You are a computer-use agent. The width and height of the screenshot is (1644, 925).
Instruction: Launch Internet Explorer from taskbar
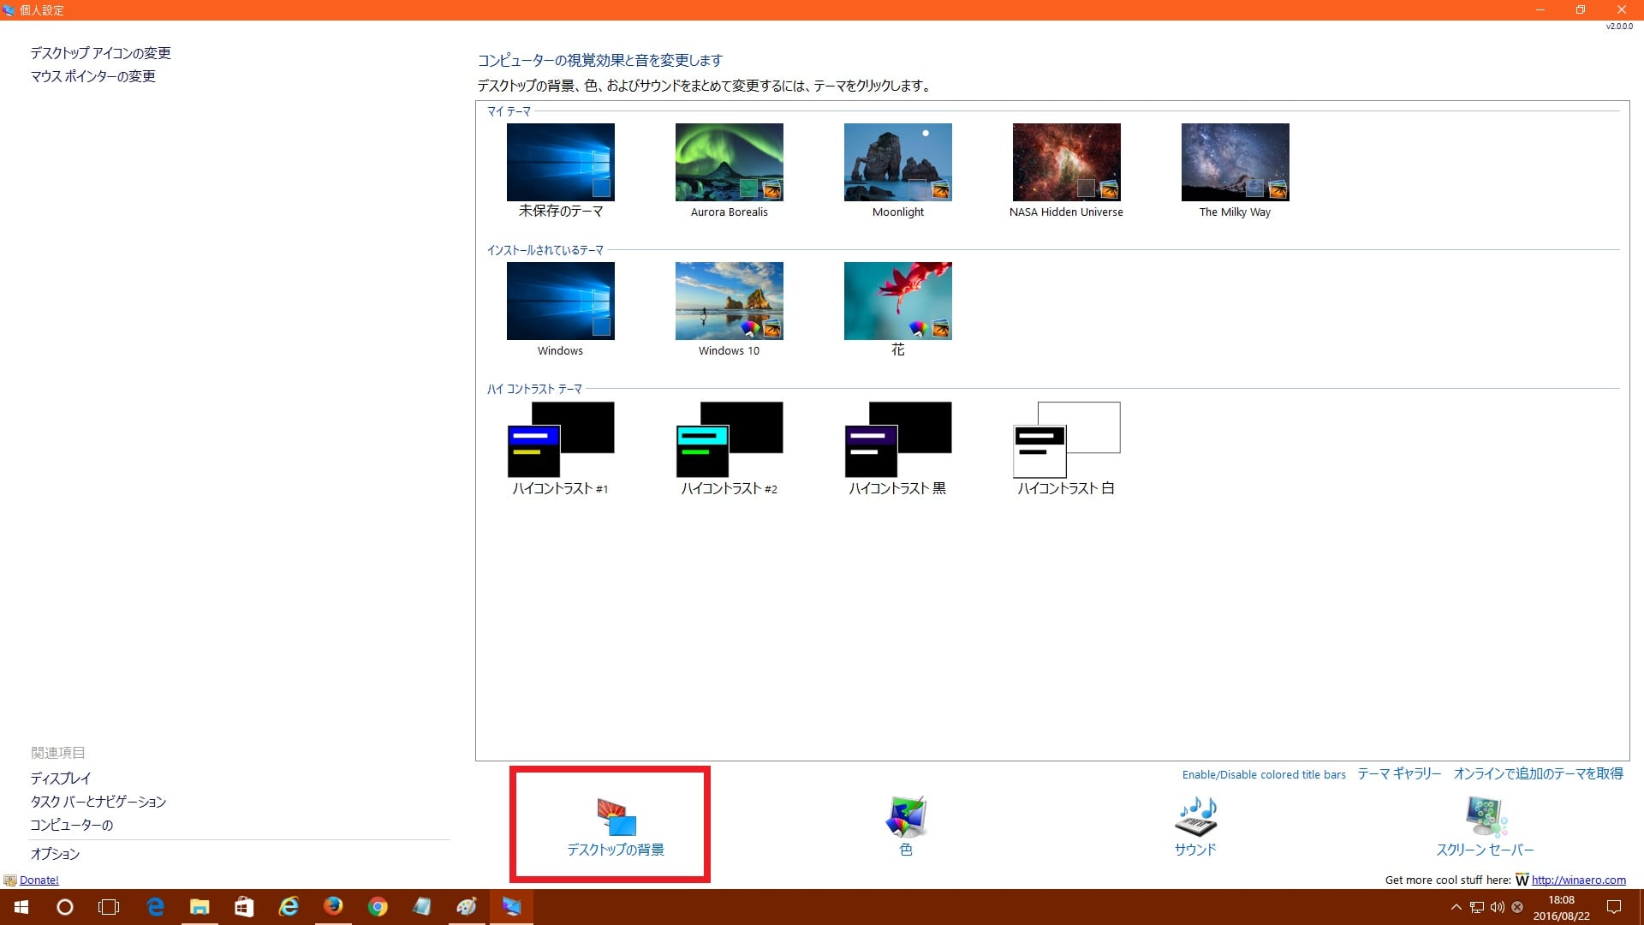click(x=289, y=907)
